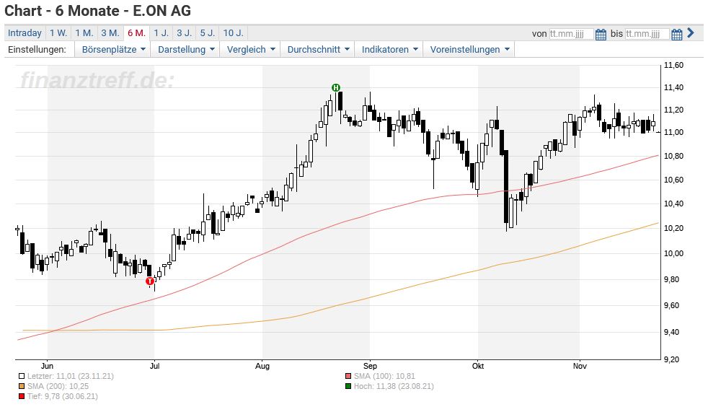The height and width of the screenshot is (407, 708).
Task: Focus the bis date input field
Action: click(x=647, y=34)
